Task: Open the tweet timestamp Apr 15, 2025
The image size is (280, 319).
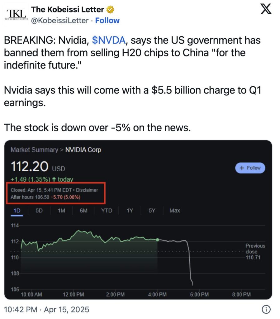Action: pyautogui.click(x=46, y=310)
